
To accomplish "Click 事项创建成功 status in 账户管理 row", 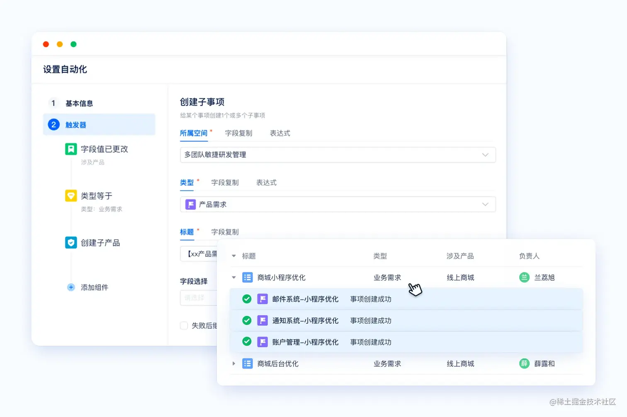I will (371, 342).
